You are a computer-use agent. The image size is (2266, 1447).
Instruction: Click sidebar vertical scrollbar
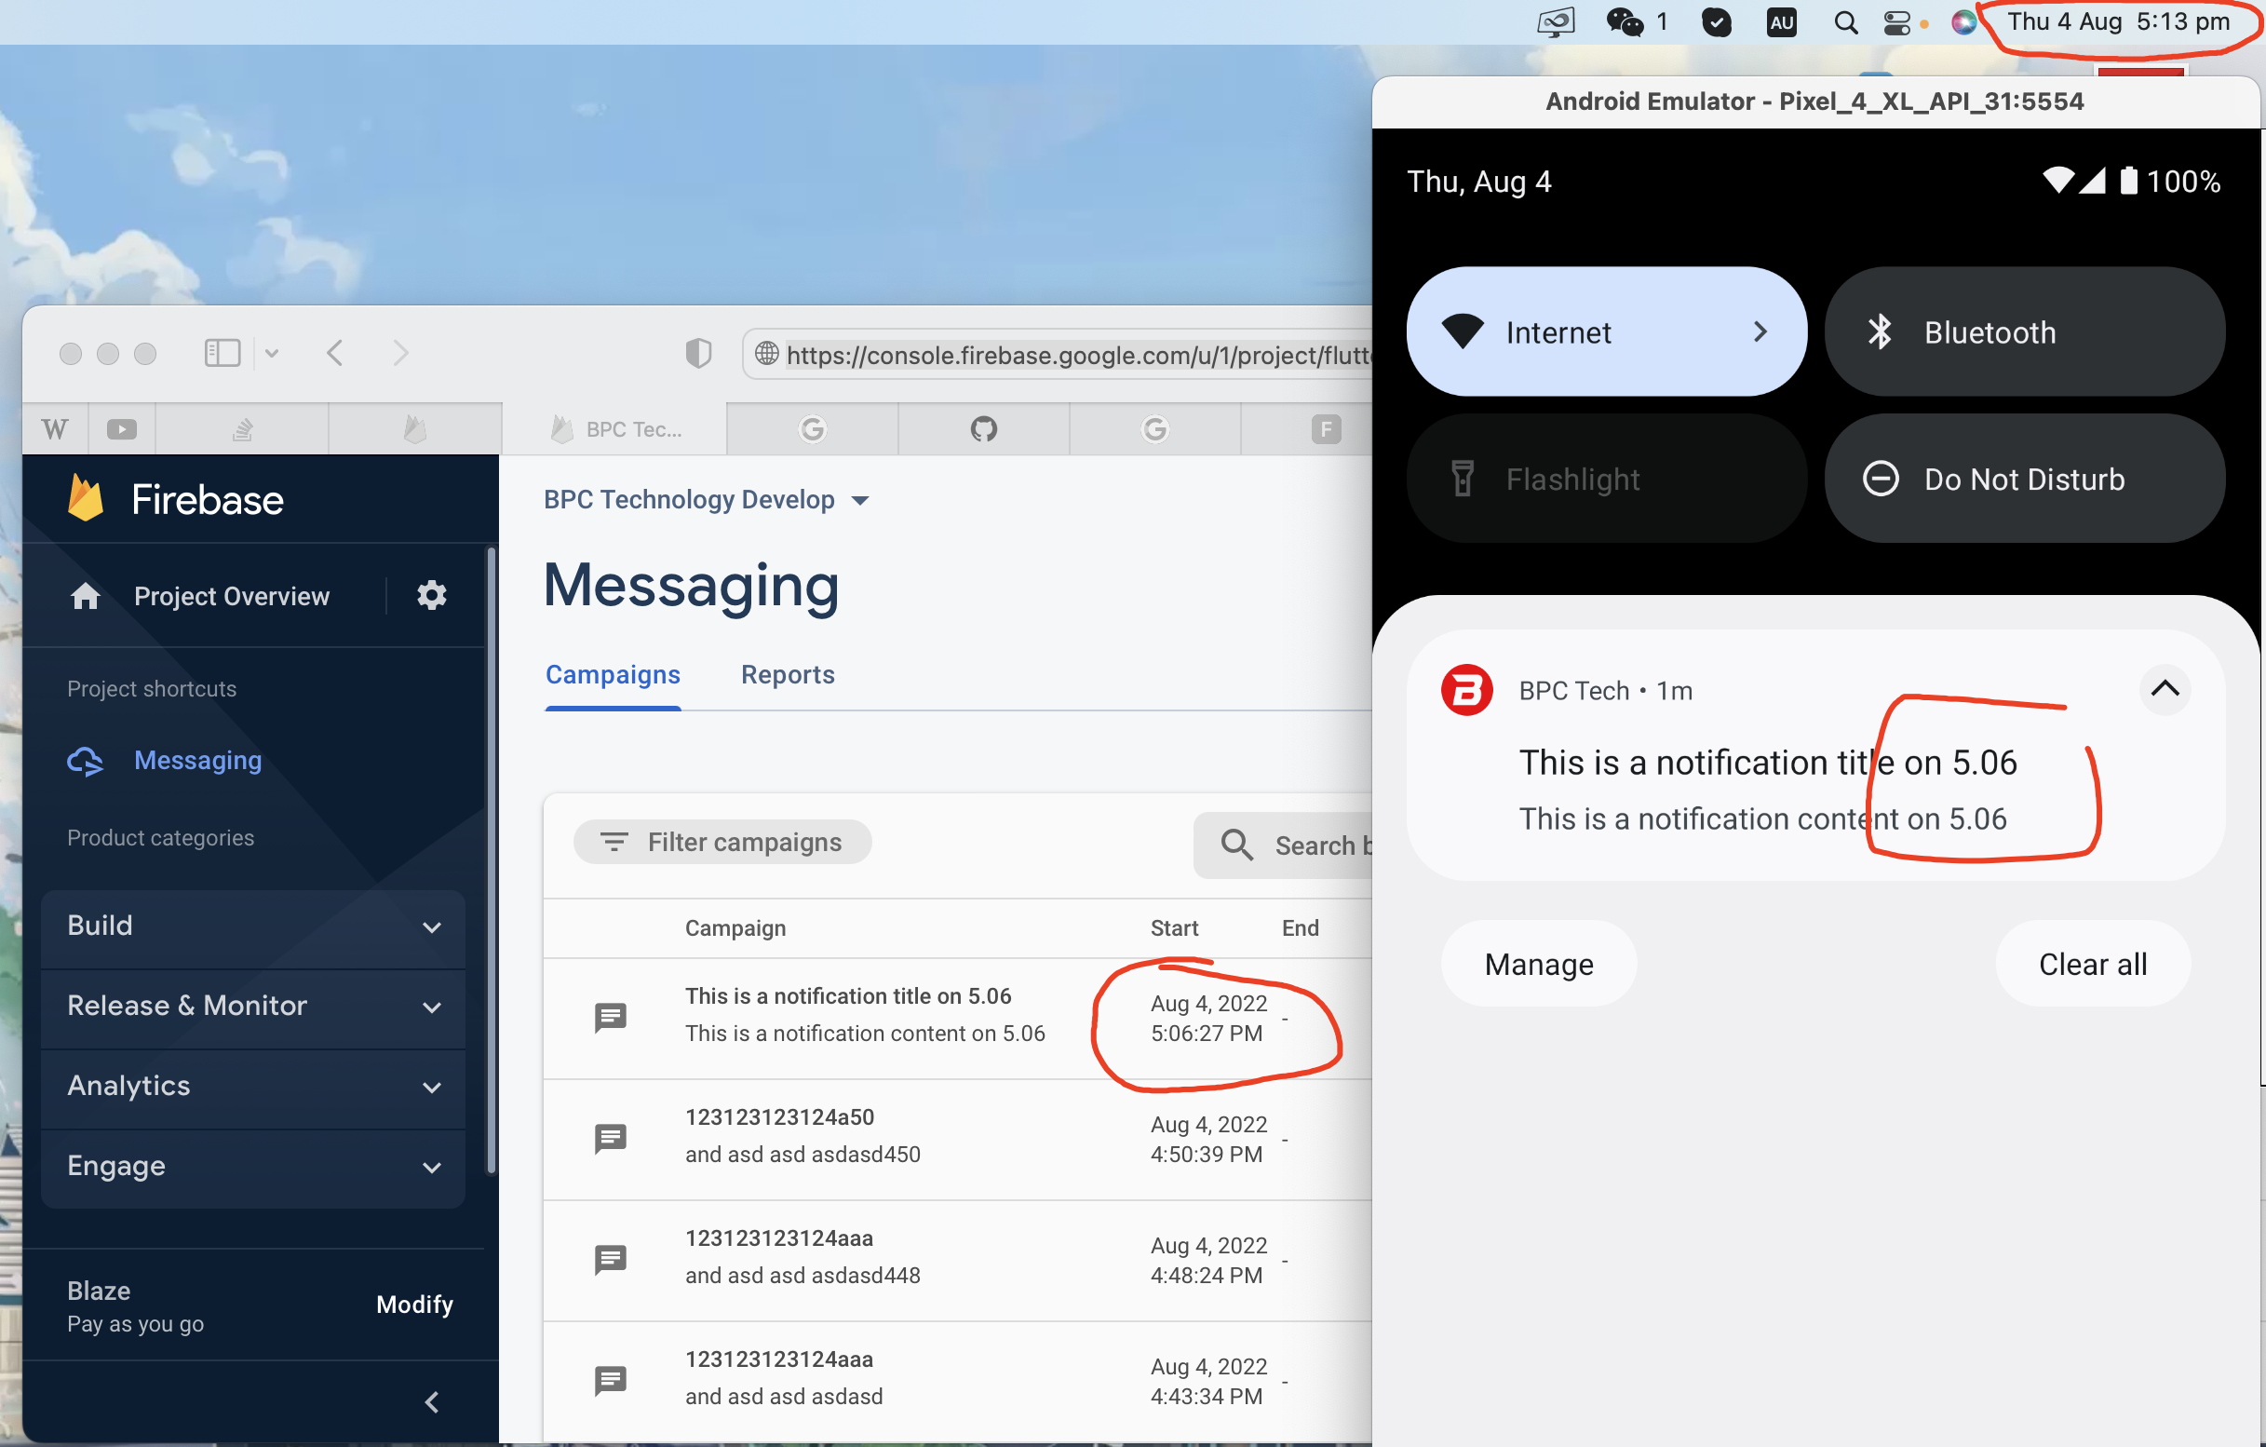490,859
